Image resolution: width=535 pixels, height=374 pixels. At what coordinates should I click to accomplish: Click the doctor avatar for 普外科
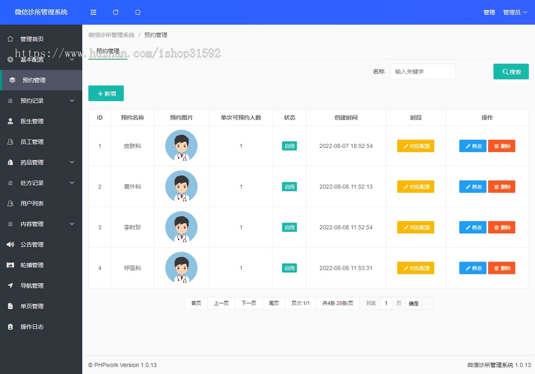pyautogui.click(x=181, y=186)
